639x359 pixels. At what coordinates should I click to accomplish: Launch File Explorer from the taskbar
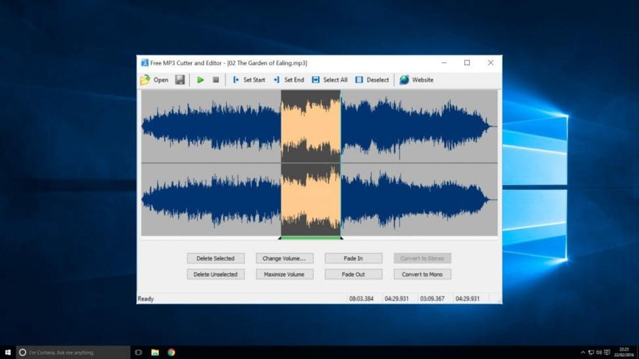154,352
